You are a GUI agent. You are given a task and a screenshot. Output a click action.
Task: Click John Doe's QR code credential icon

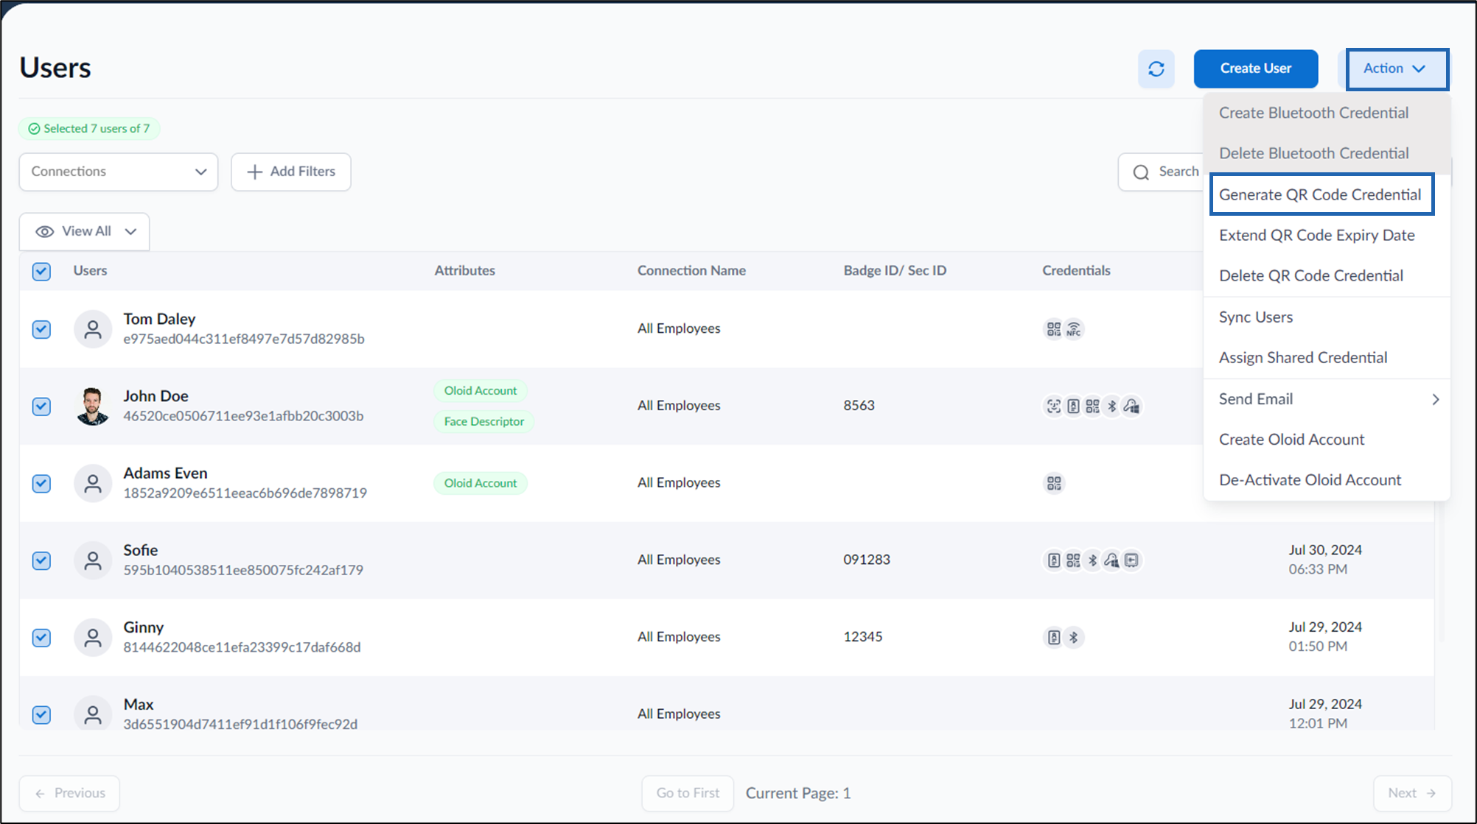1092,406
